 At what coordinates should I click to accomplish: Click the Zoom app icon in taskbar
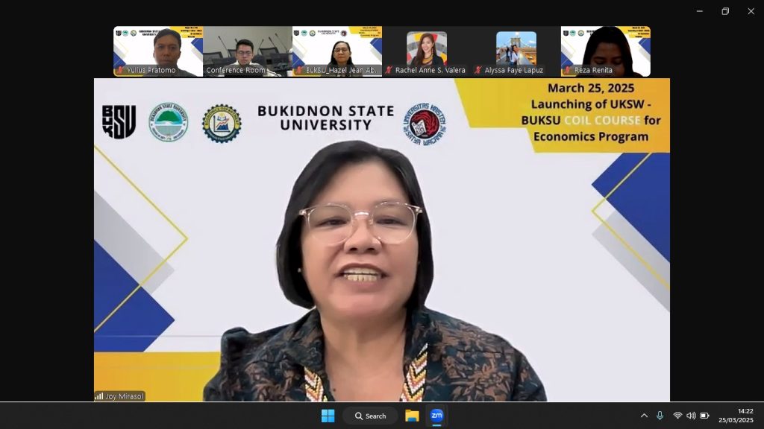(x=436, y=416)
